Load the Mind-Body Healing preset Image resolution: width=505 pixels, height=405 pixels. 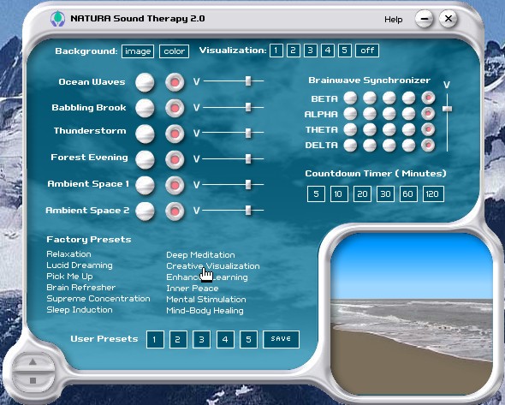click(205, 311)
